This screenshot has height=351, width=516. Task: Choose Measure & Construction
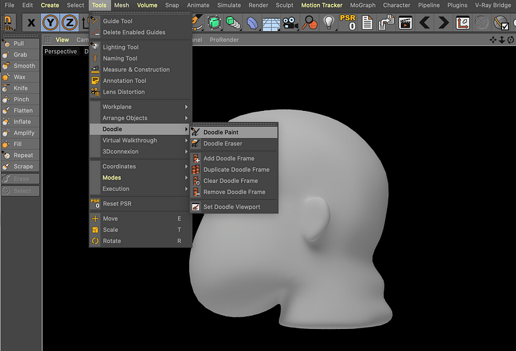pos(141,69)
